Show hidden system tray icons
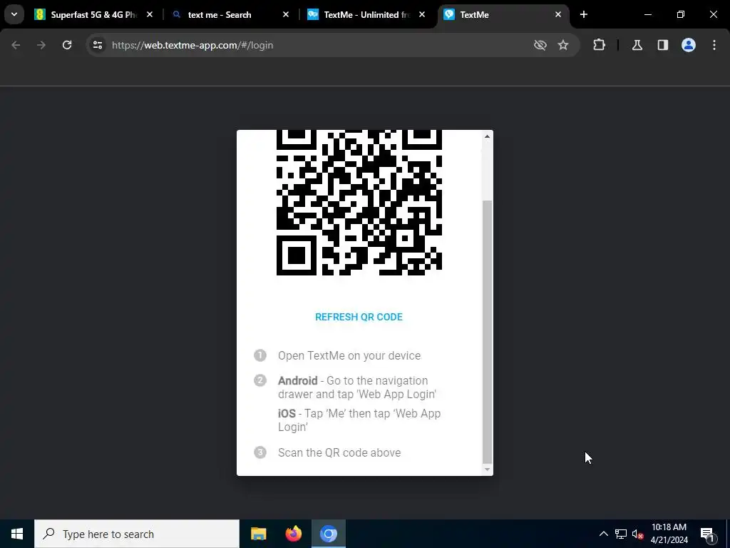 [603, 534]
